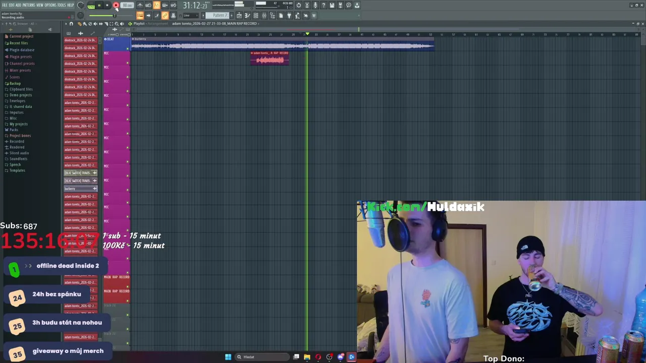The image size is (646, 363).
Task: Toggle wait for input before recording
Action: 148,5
